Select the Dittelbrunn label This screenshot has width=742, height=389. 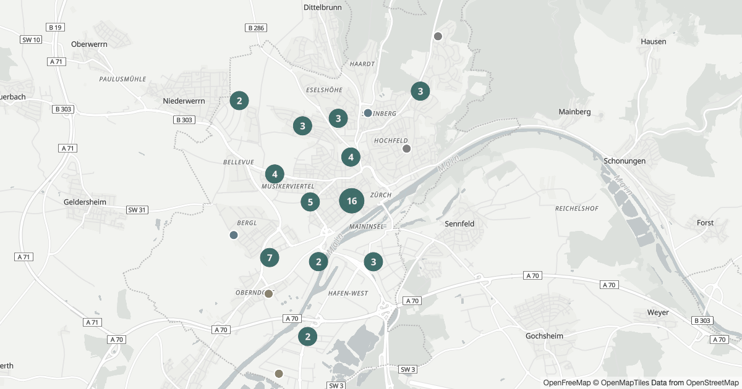[323, 7]
